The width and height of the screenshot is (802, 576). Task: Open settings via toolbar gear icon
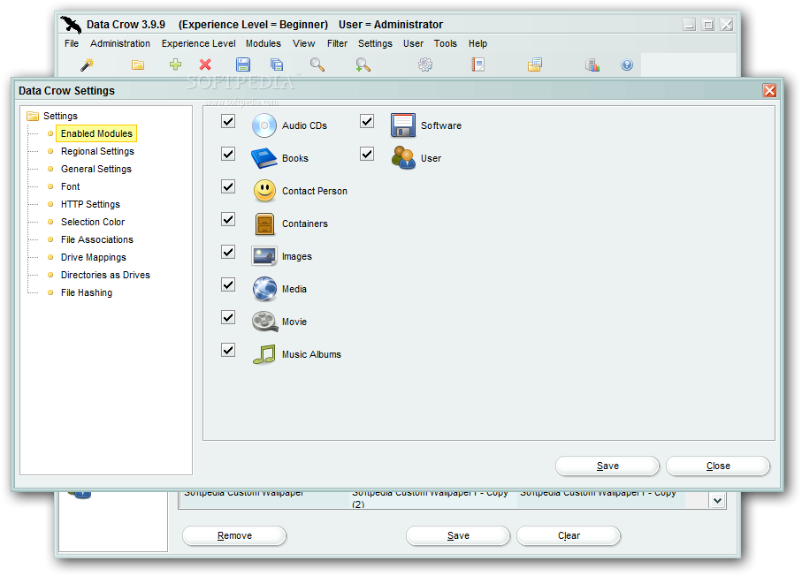[x=425, y=64]
